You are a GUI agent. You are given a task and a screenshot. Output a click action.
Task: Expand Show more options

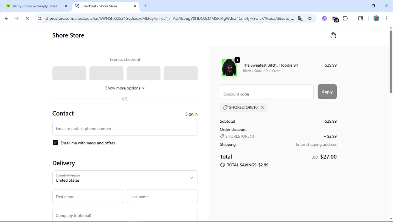pos(125,88)
